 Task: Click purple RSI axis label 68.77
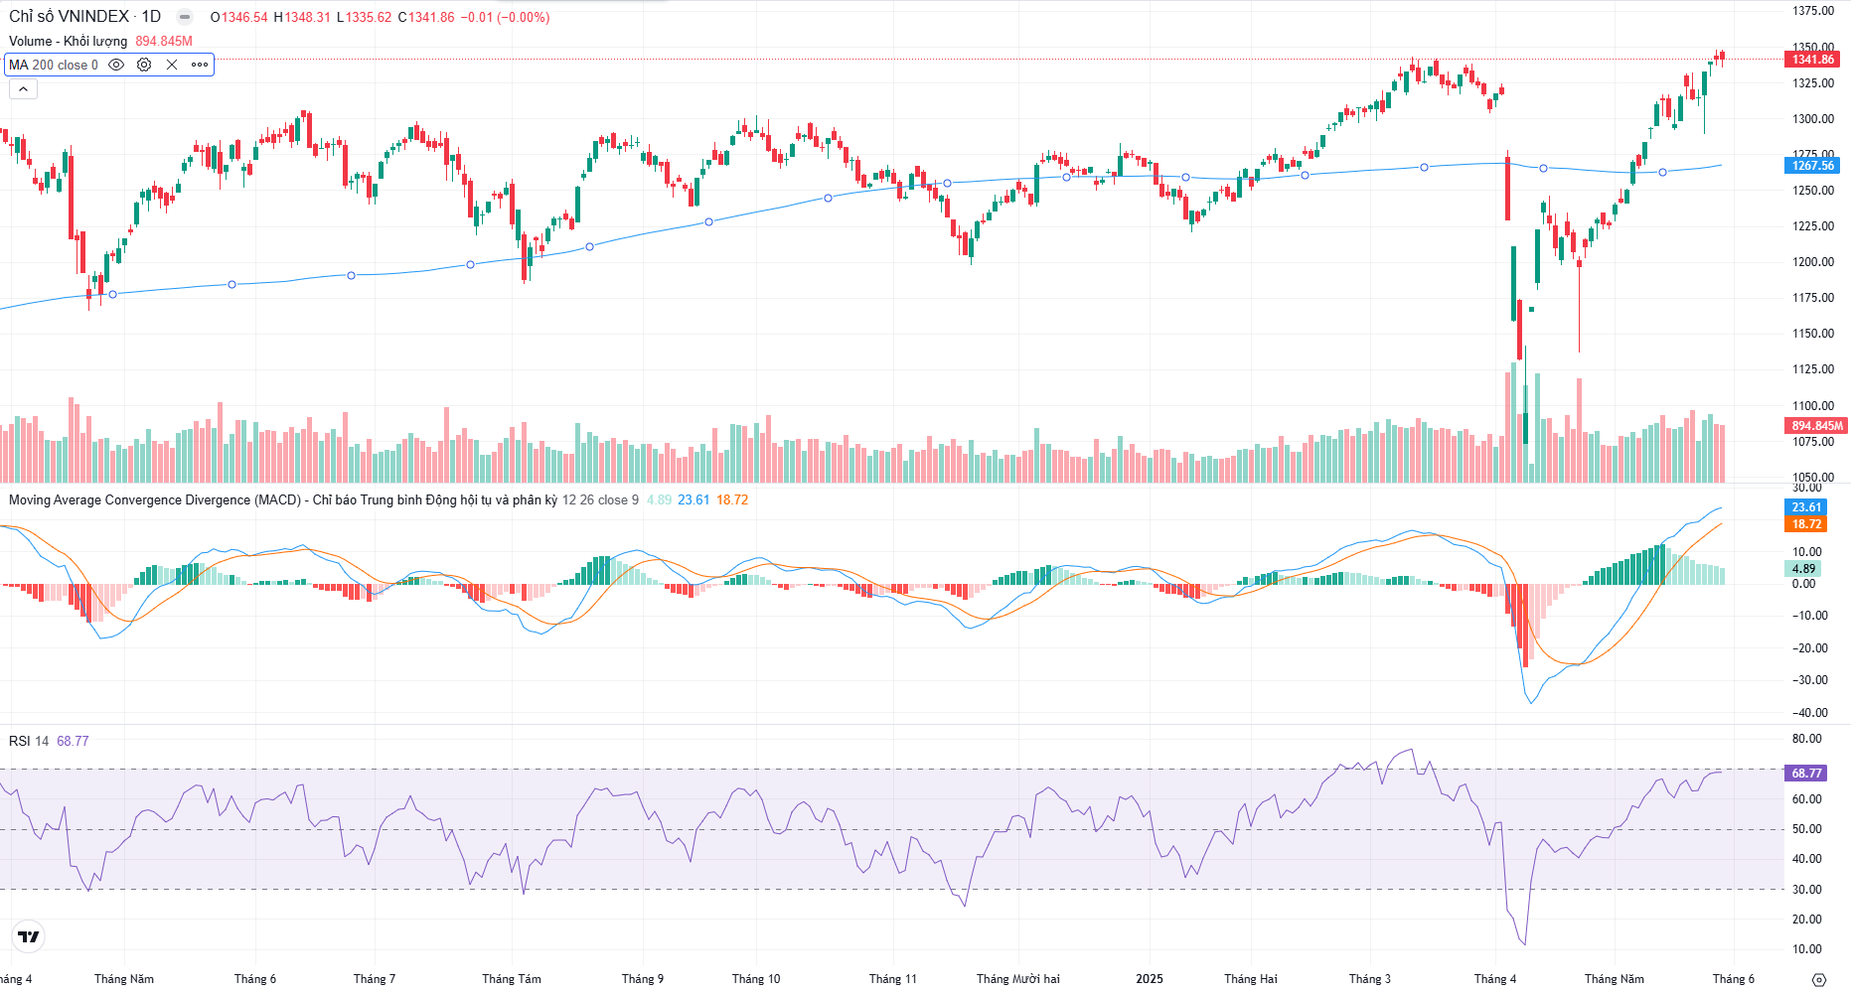pos(1806,773)
